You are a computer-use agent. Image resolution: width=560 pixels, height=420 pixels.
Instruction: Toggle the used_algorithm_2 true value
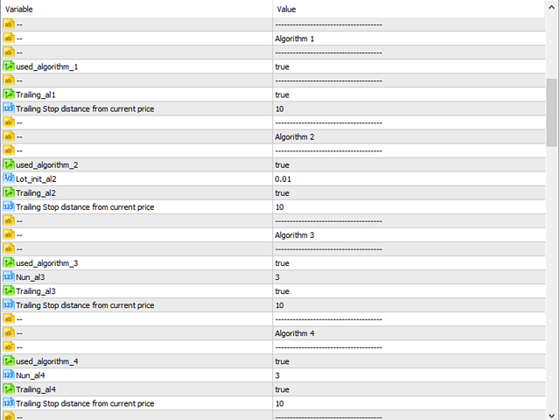pos(409,165)
